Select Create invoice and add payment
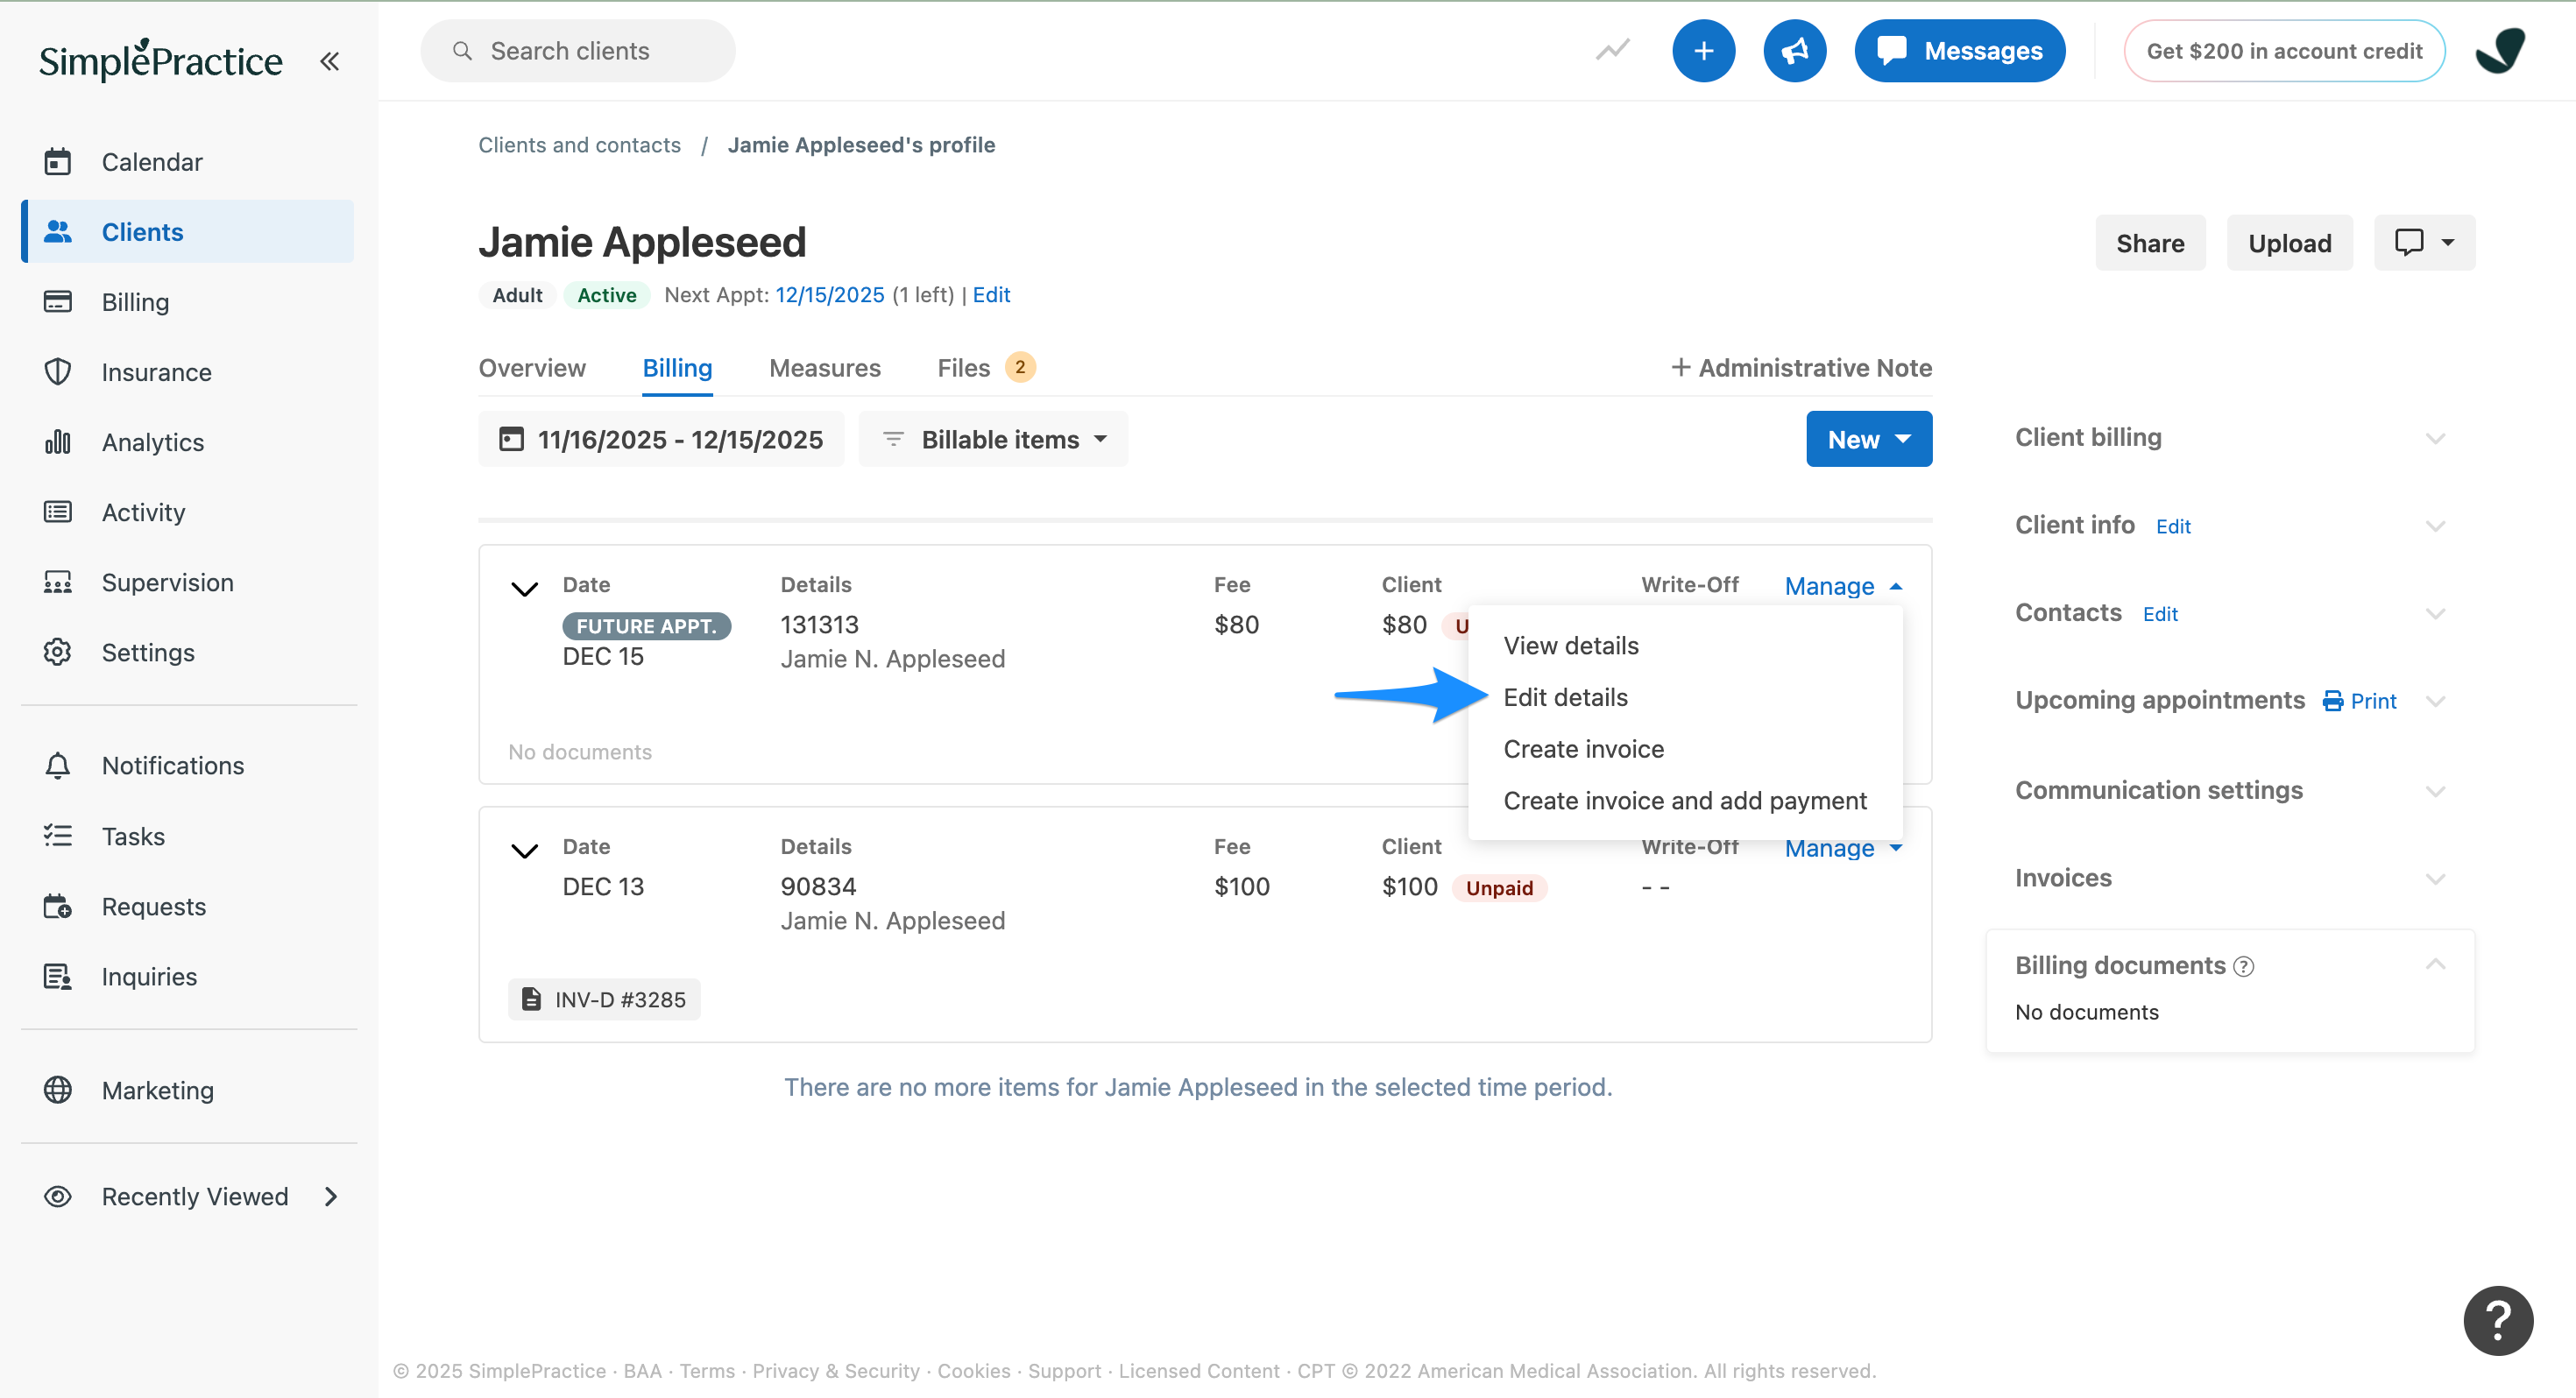2576x1398 pixels. pos(1685,801)
